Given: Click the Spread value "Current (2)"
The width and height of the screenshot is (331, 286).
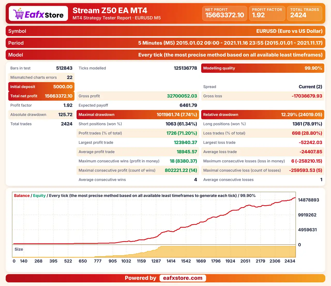Looking at the screenshot, I should click(310, 87).
